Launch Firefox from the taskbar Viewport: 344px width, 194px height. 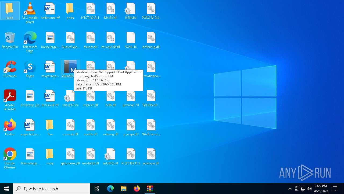click(x=137, y=189)
